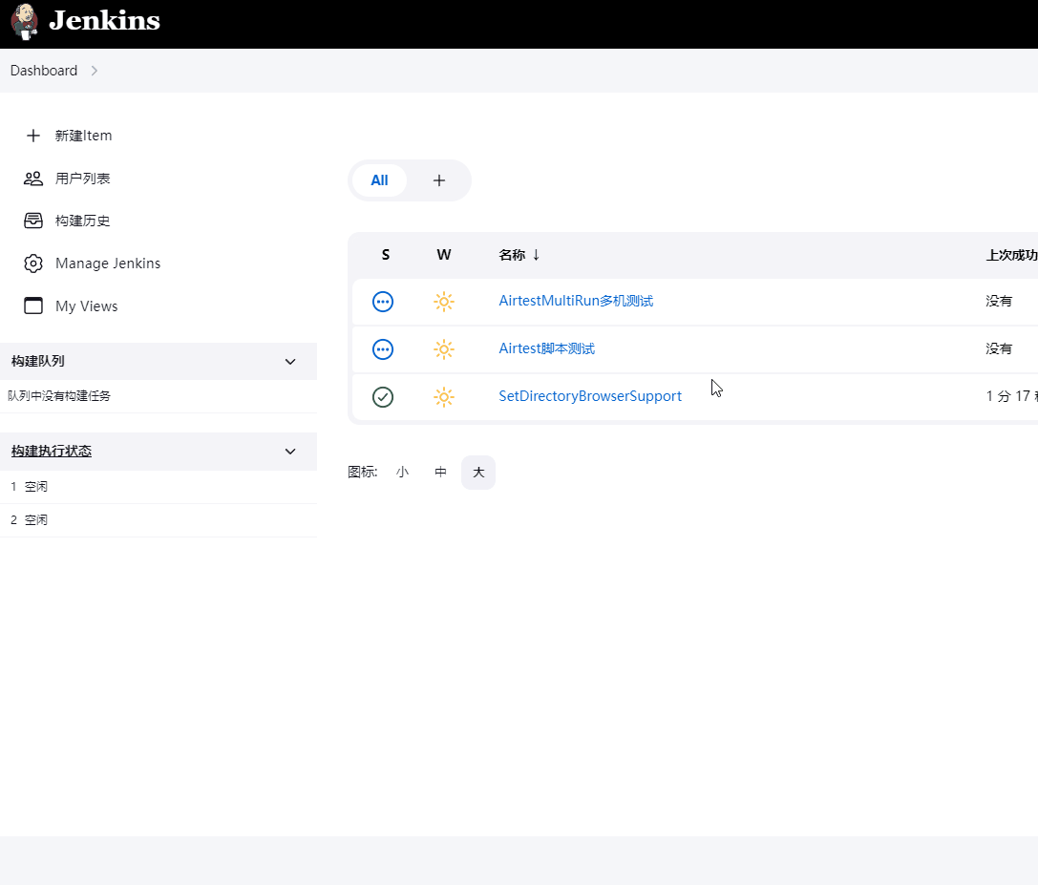Click the sort arrow next to 名称
Viewport: 1038px width, 885px height.
(x=537, y=255)
